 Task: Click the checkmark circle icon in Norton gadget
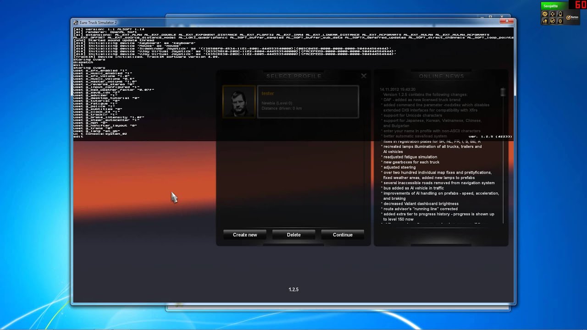(553, 21)
